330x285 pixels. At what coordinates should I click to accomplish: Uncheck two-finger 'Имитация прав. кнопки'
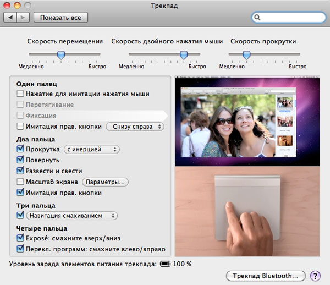(x=20, y=193)
